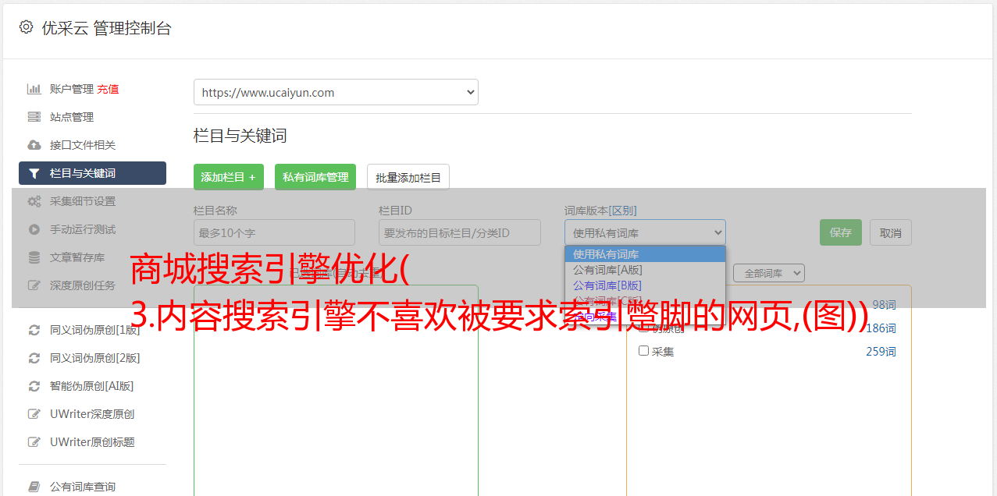This screenshot has height=496, width=997.
Task: Click the 98词 count
Action: point(884,305)
